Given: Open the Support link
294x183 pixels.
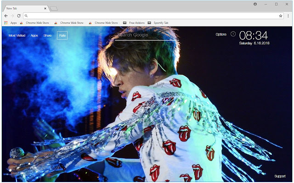Looking at the screenshot, I should point(280,176).
